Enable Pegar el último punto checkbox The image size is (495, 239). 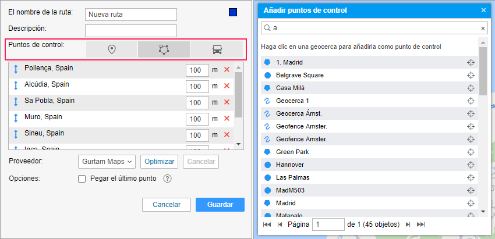[x=82, y=179]
